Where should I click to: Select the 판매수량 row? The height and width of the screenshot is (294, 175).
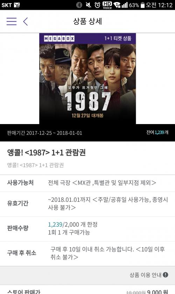coord(87,228)
